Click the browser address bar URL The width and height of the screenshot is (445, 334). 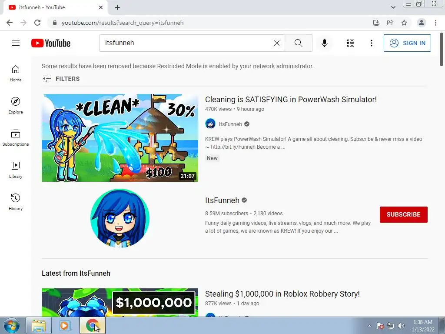tap(123, 23)
